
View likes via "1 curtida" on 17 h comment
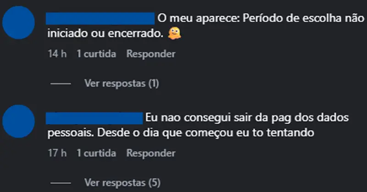(x=97, y=153)
